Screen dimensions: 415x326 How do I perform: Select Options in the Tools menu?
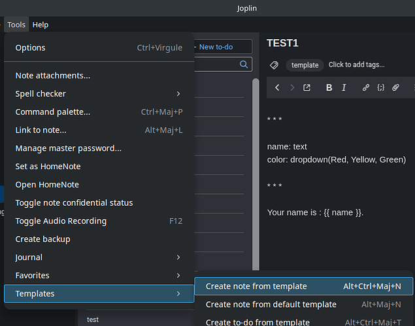coord(99,48)
